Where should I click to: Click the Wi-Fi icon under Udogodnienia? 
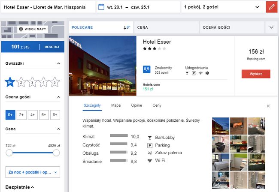pyautogui.click(x=200, y=73)
